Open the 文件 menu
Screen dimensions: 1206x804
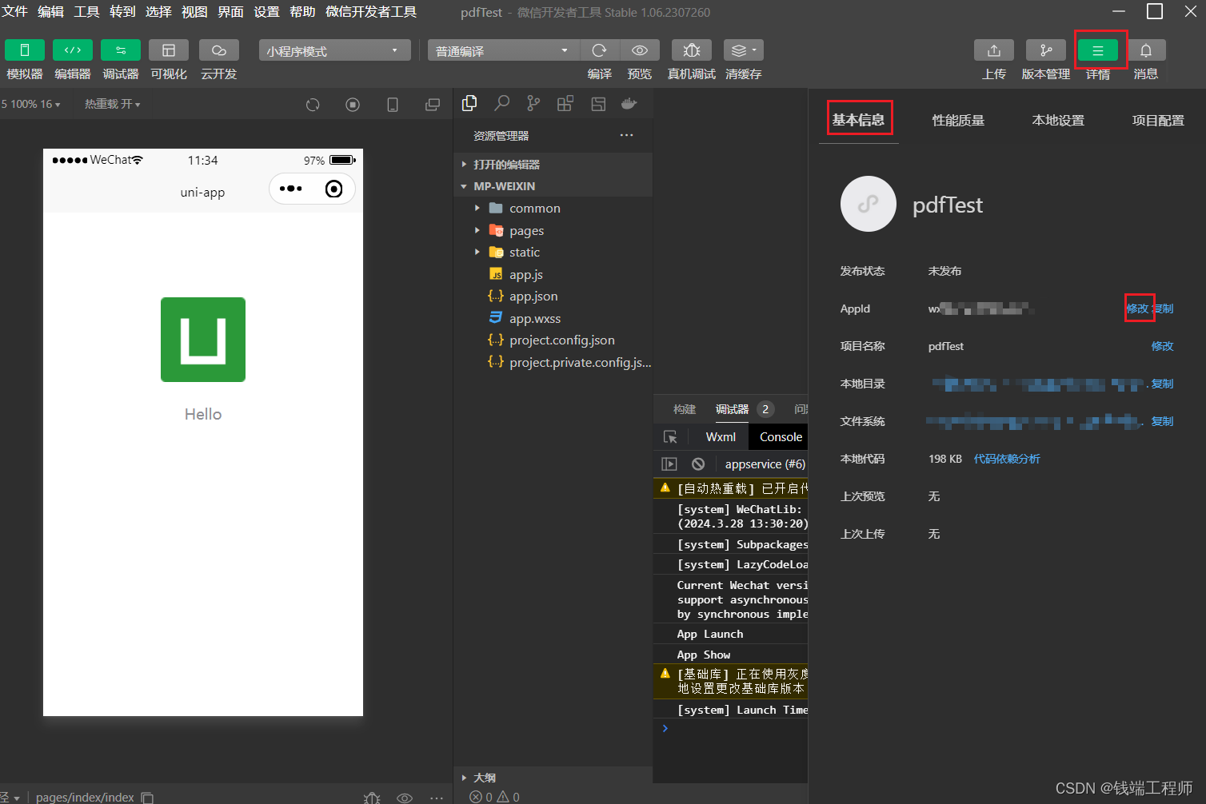(x=14, y=12)
